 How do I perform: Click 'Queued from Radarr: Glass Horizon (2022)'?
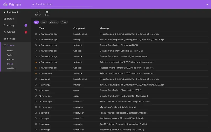(x=121, y=90)
